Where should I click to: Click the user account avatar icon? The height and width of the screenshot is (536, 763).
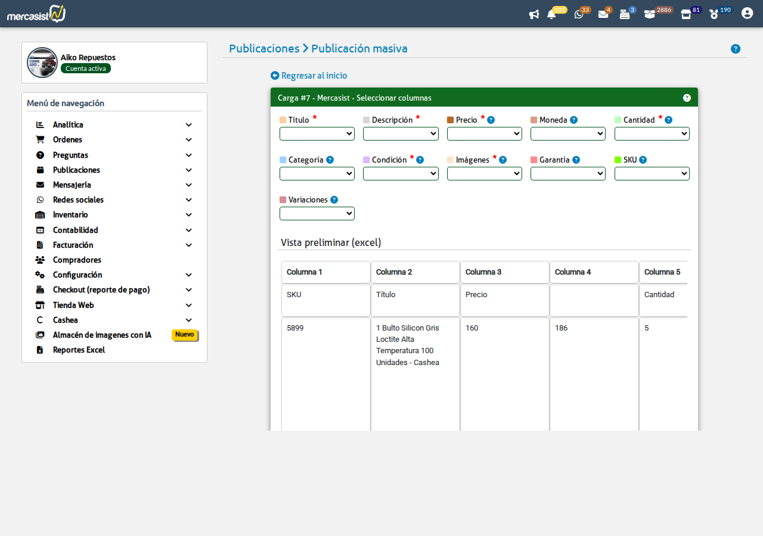click(747, 13)
